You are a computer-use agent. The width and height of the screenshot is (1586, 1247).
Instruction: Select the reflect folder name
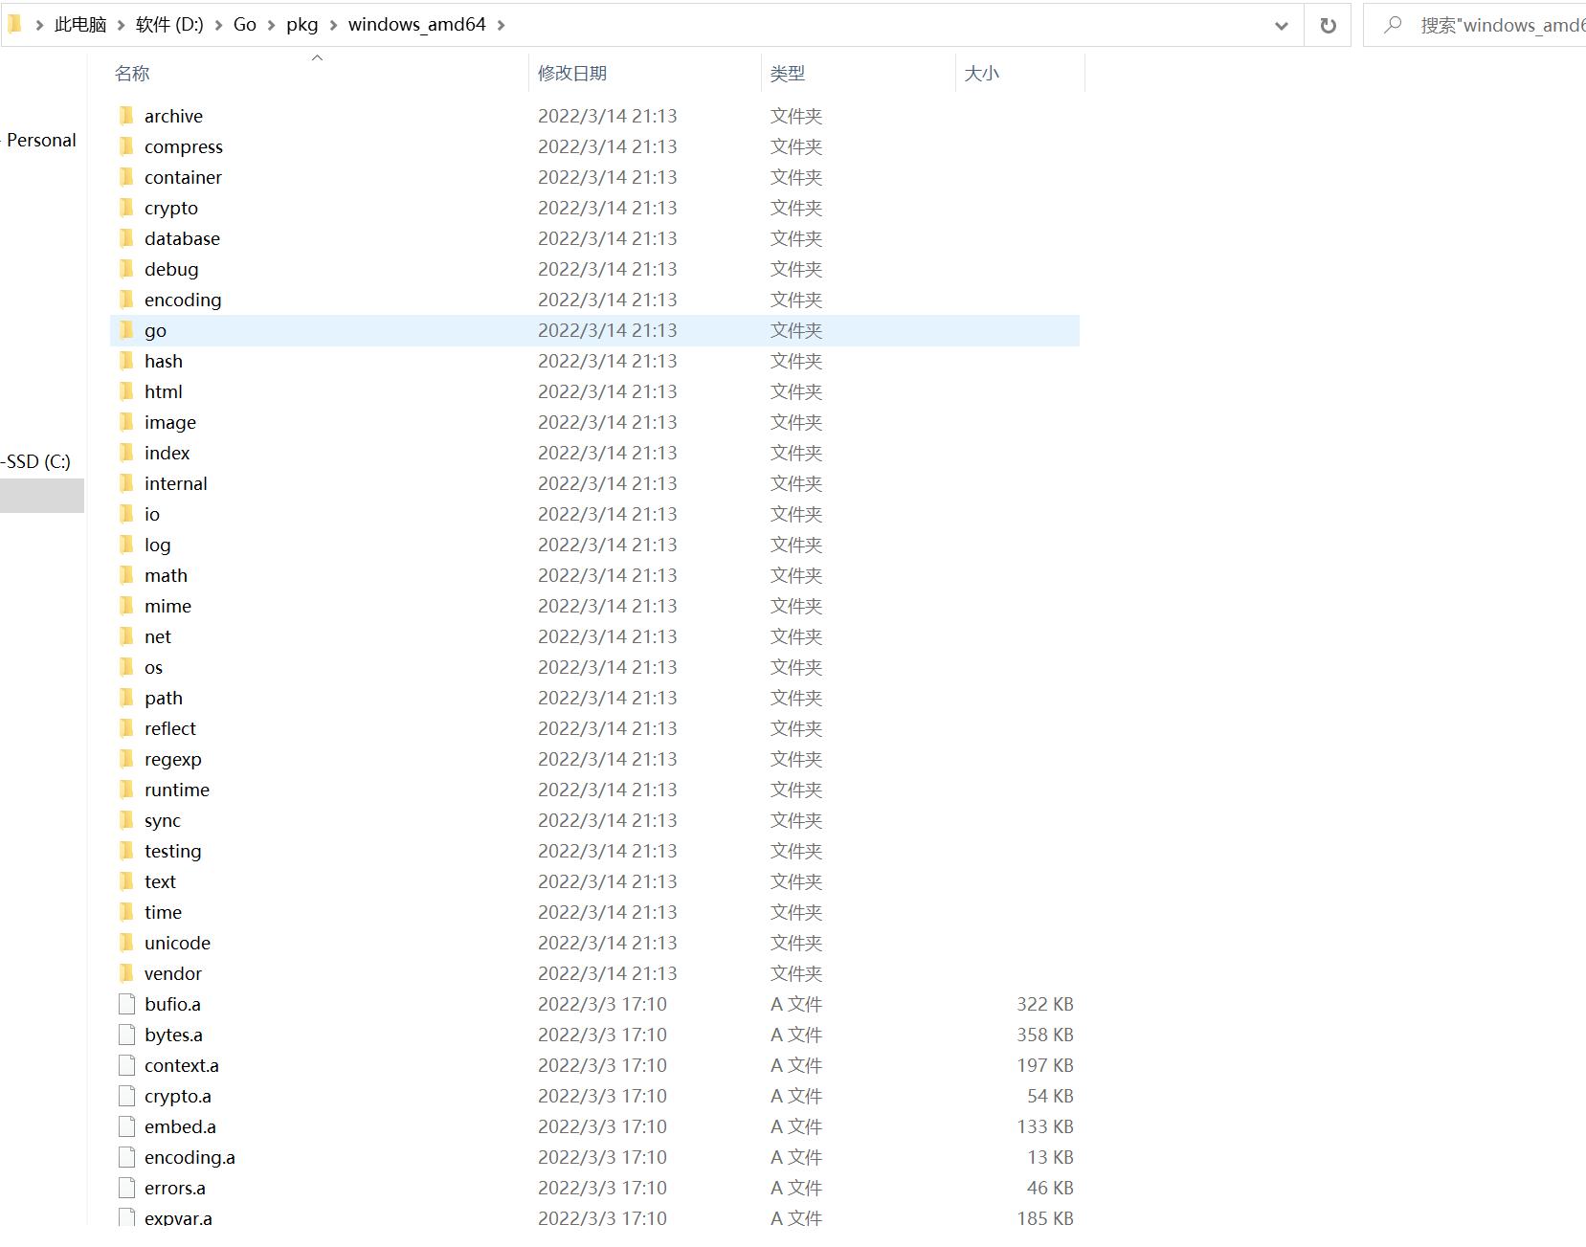[170, 728]
